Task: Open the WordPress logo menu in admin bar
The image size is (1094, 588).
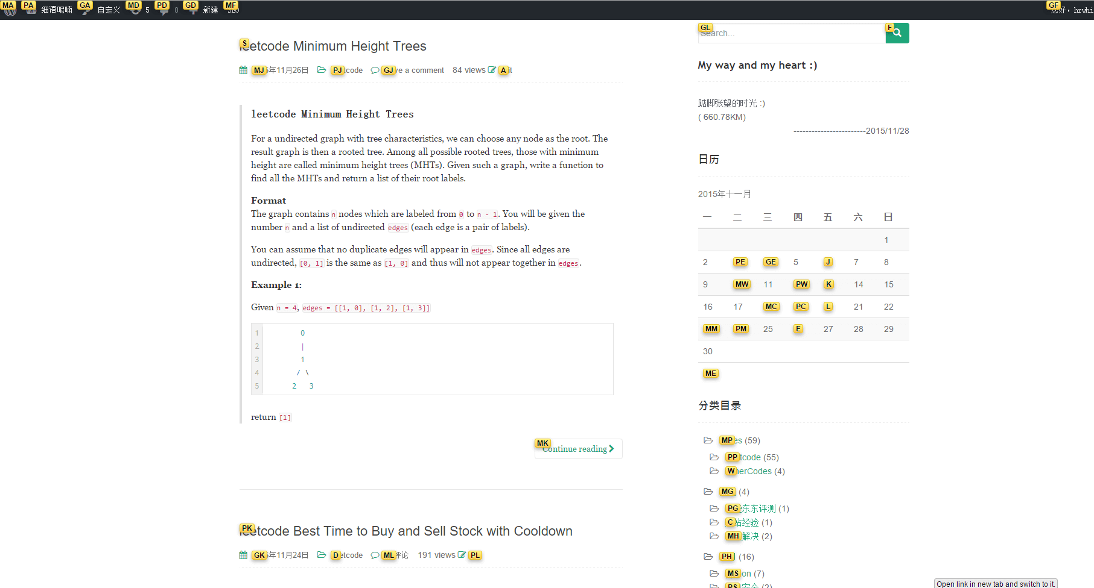Action: tap(10, 10)
